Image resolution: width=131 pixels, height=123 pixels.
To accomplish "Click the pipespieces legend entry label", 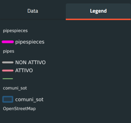I will point(30,42).
